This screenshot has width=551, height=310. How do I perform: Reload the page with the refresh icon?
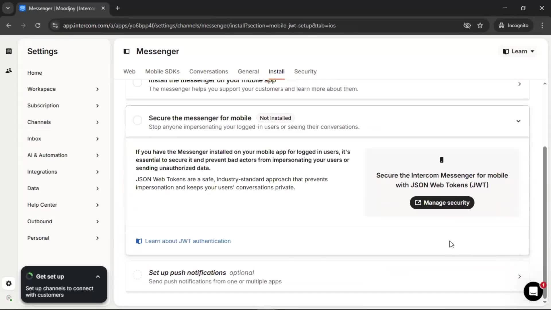[x=38, y=25]
